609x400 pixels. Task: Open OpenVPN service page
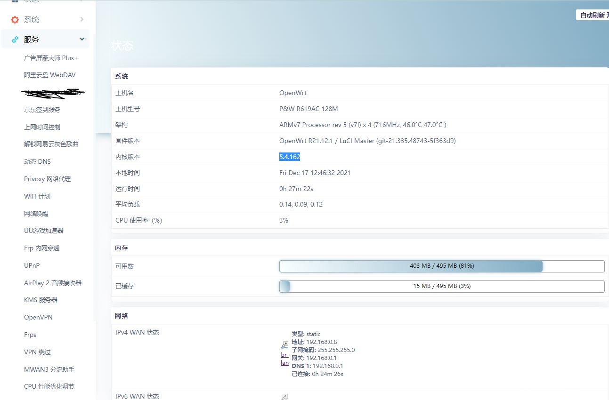[38, 317]
